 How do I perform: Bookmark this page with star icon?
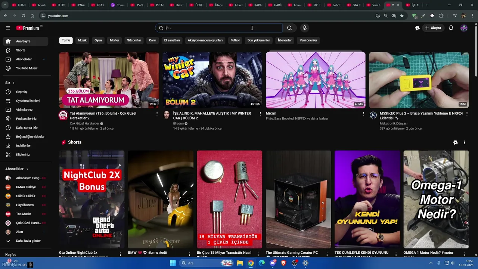tap(402, 16)
